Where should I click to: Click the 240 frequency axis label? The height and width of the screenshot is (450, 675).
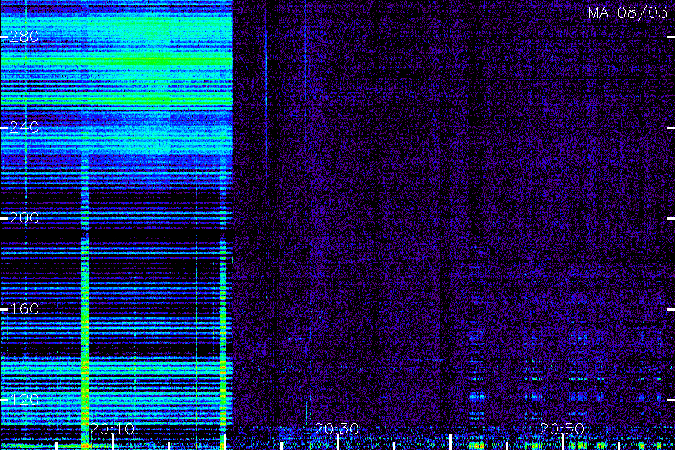coord(24,127)
